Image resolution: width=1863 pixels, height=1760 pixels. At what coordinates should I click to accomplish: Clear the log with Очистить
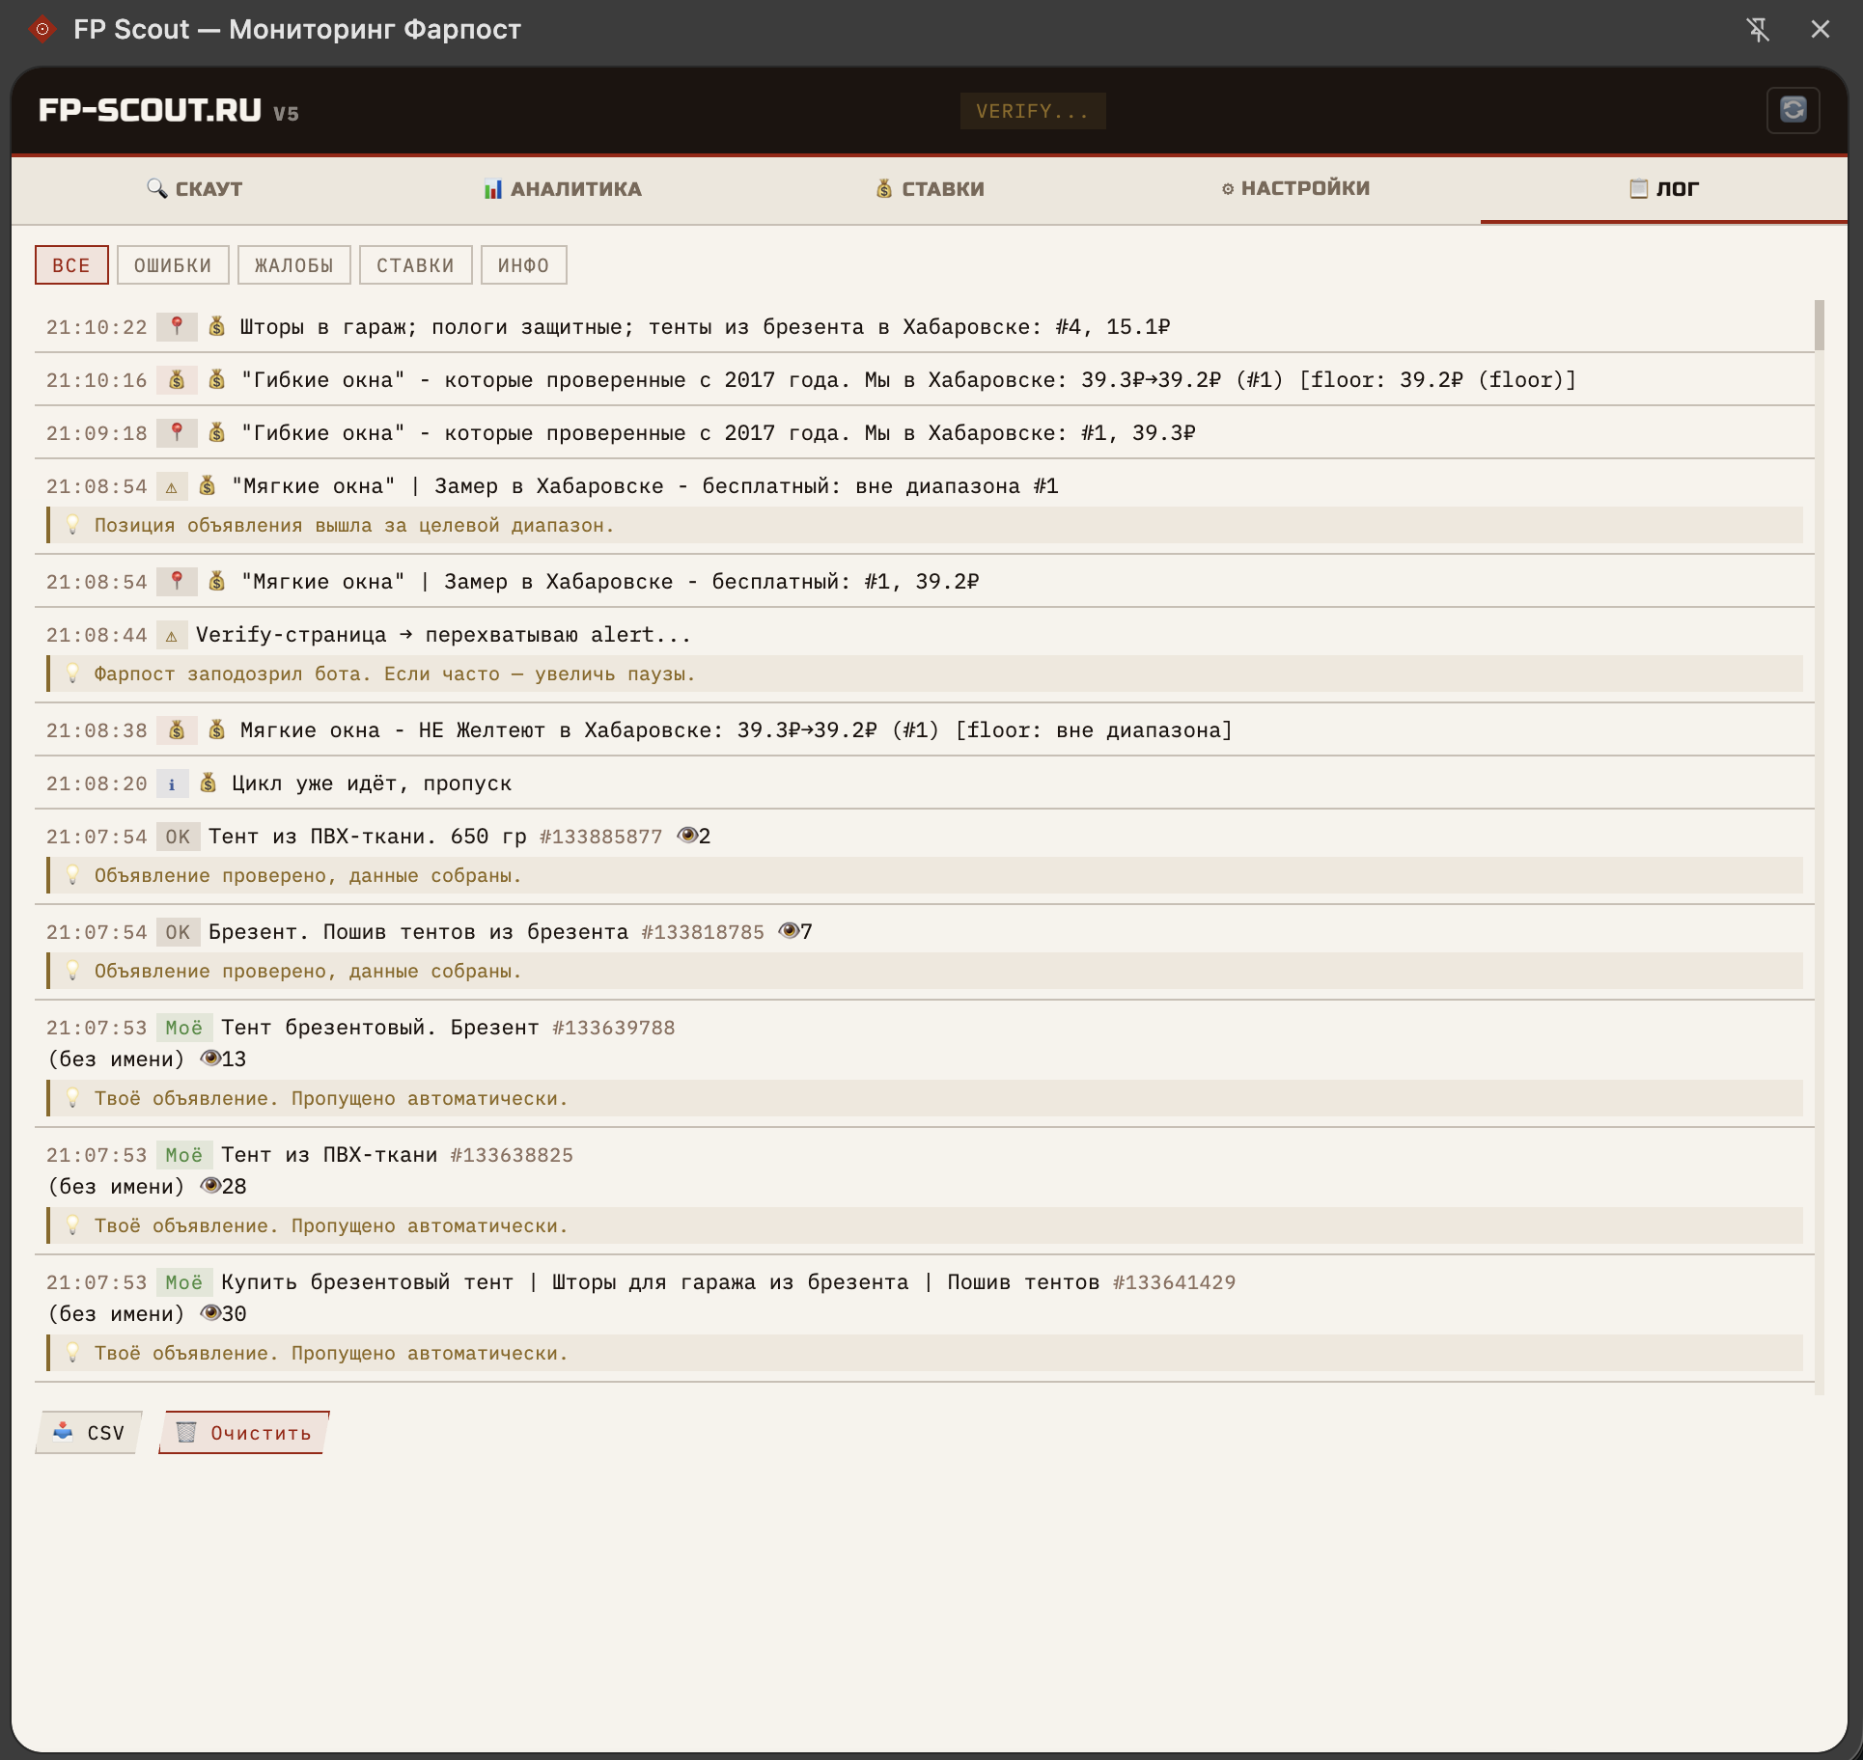pos(244,1433)
